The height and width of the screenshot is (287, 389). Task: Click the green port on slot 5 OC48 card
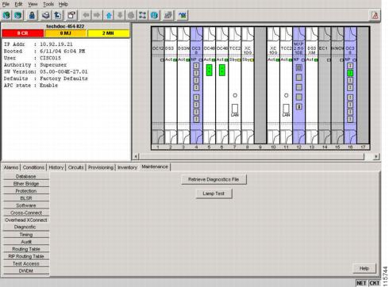coord(209,70)
